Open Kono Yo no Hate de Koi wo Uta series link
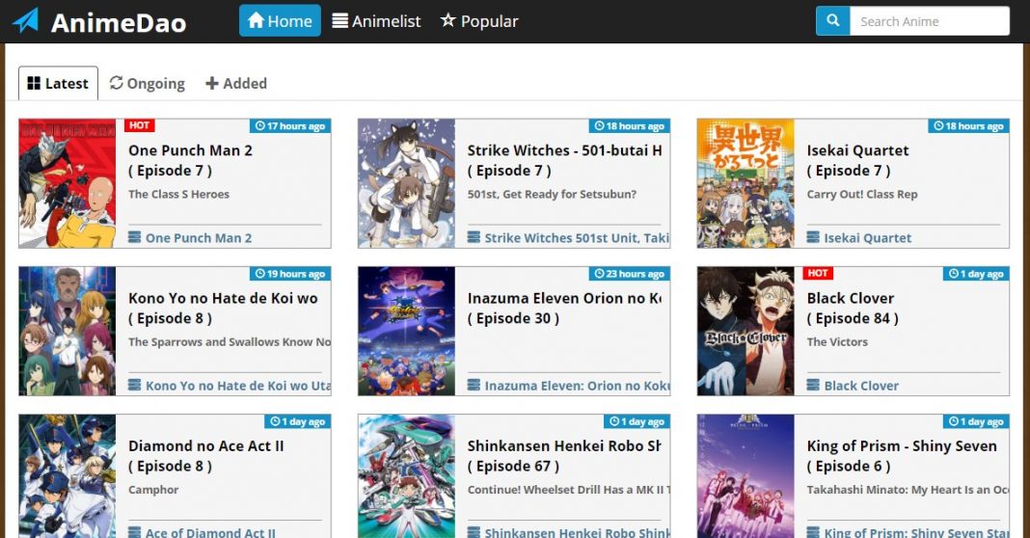The width and height of the screenshot is (1030, 538). point(238,386)
